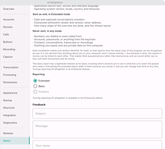Open Shortcuts settings

(x=9, y=108)
